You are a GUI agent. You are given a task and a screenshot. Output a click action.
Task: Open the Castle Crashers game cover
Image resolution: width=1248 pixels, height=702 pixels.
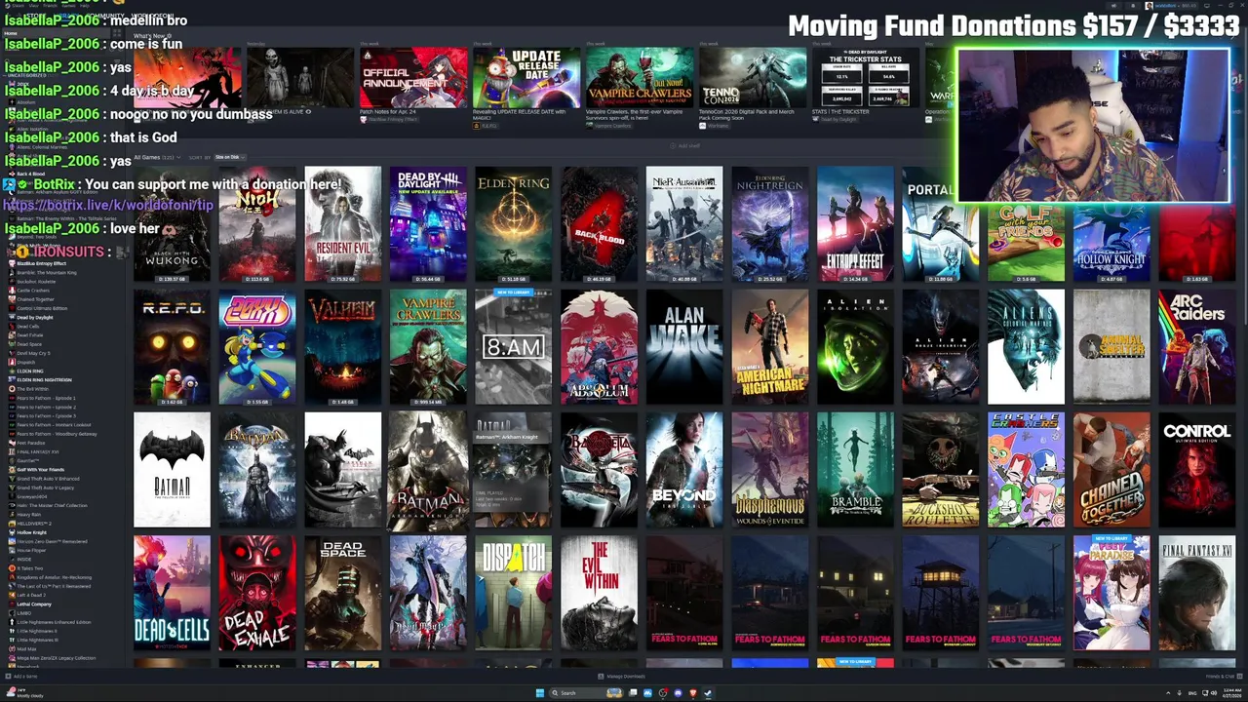click(x=1026, y=470)
